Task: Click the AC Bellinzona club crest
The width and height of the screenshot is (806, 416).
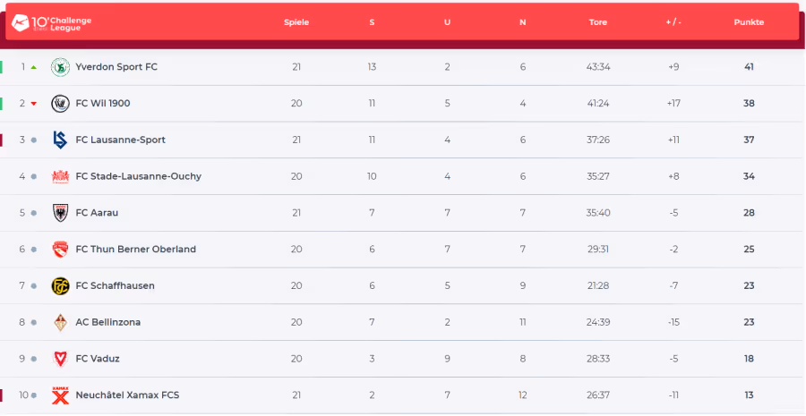Action: coord(60,322)
